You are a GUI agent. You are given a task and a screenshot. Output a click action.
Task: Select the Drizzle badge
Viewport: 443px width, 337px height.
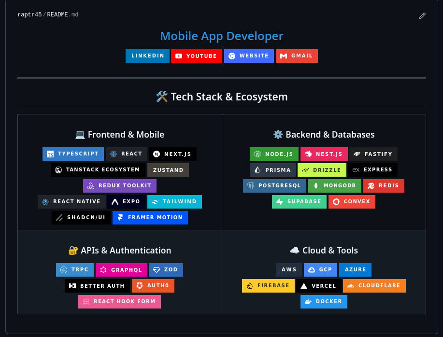322,170
